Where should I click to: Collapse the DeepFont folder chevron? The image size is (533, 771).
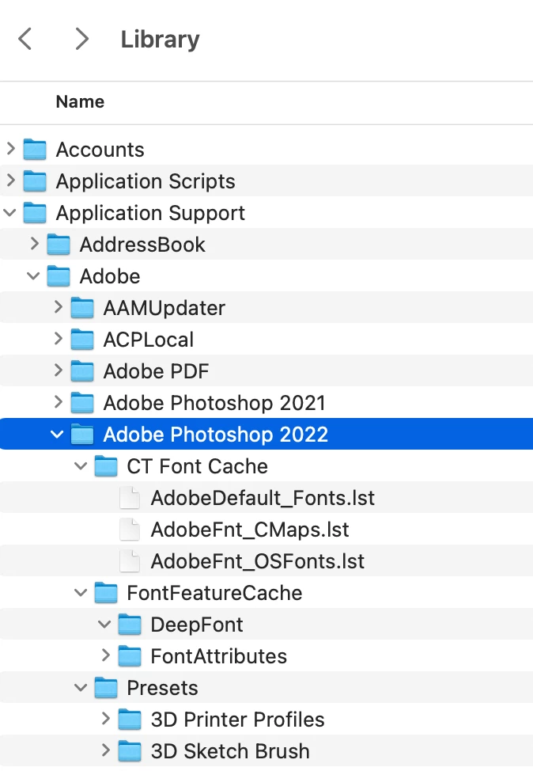click(x=104, y=625)
